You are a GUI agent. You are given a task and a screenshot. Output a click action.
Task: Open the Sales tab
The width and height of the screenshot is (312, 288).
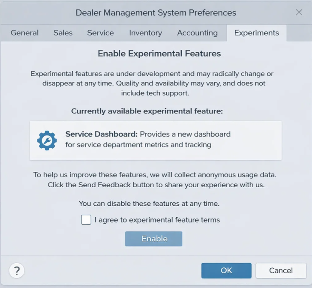point(63,33)
